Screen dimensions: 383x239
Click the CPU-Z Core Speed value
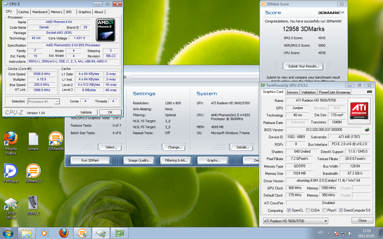[x=41, y=74]
